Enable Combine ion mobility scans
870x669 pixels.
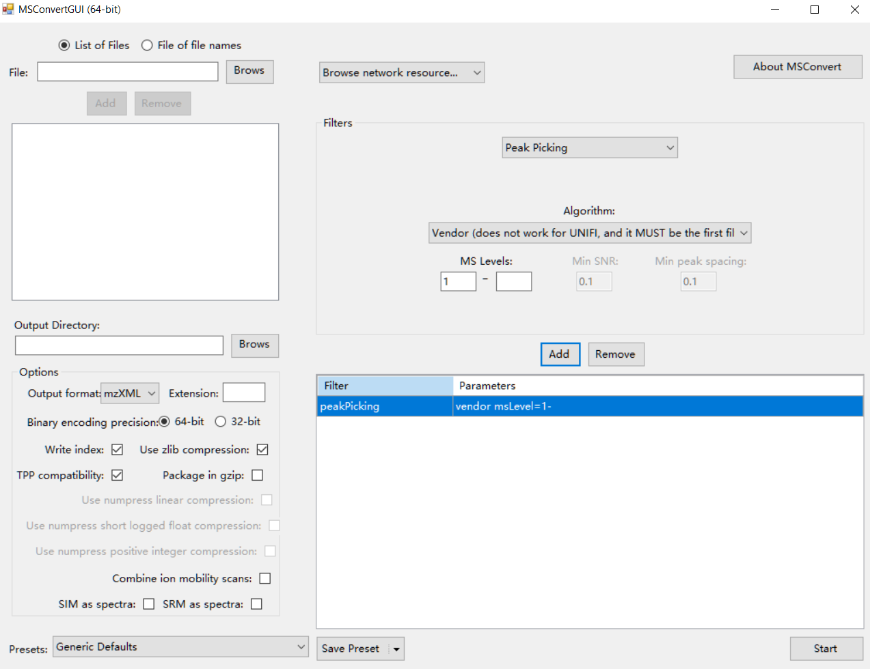coord(265,578)
